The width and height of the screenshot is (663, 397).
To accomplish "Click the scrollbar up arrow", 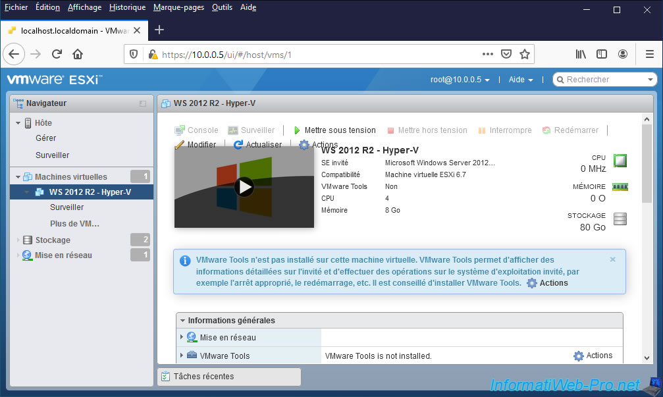I will click(x=647, y=119).
